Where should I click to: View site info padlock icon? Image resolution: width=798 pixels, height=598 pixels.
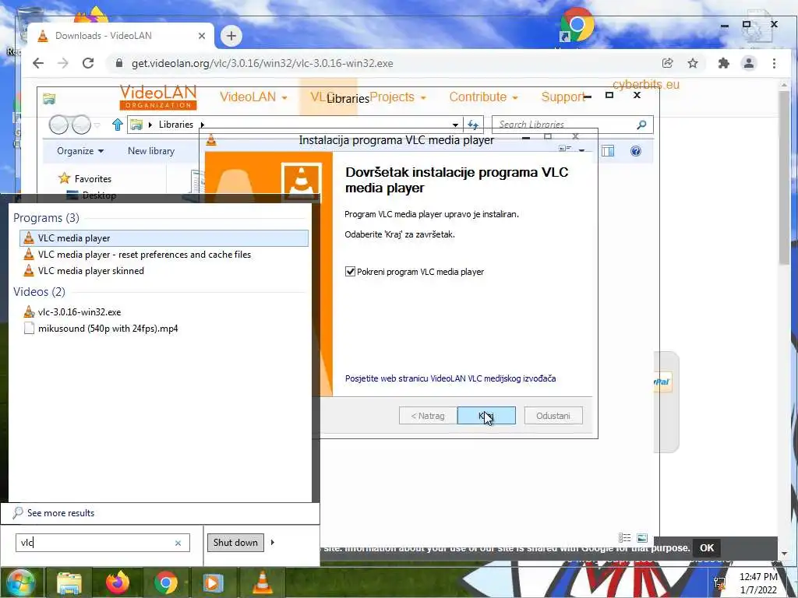pos(119,63)
